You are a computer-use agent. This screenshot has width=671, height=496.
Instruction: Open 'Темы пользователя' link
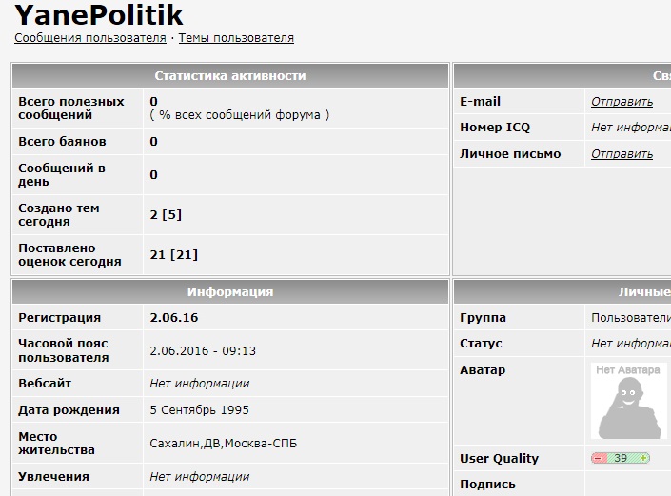point(236,38)
